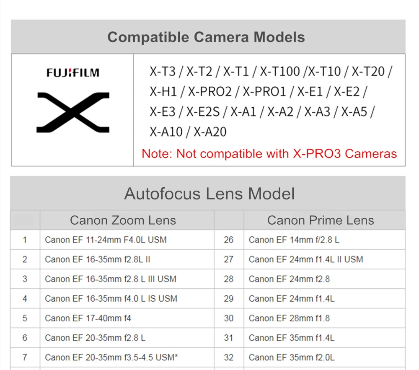The width and height of the screenshot is (419, 370).
Task: Select Canon EF 24mm f1.4L II USM
Action: [306, 259]
